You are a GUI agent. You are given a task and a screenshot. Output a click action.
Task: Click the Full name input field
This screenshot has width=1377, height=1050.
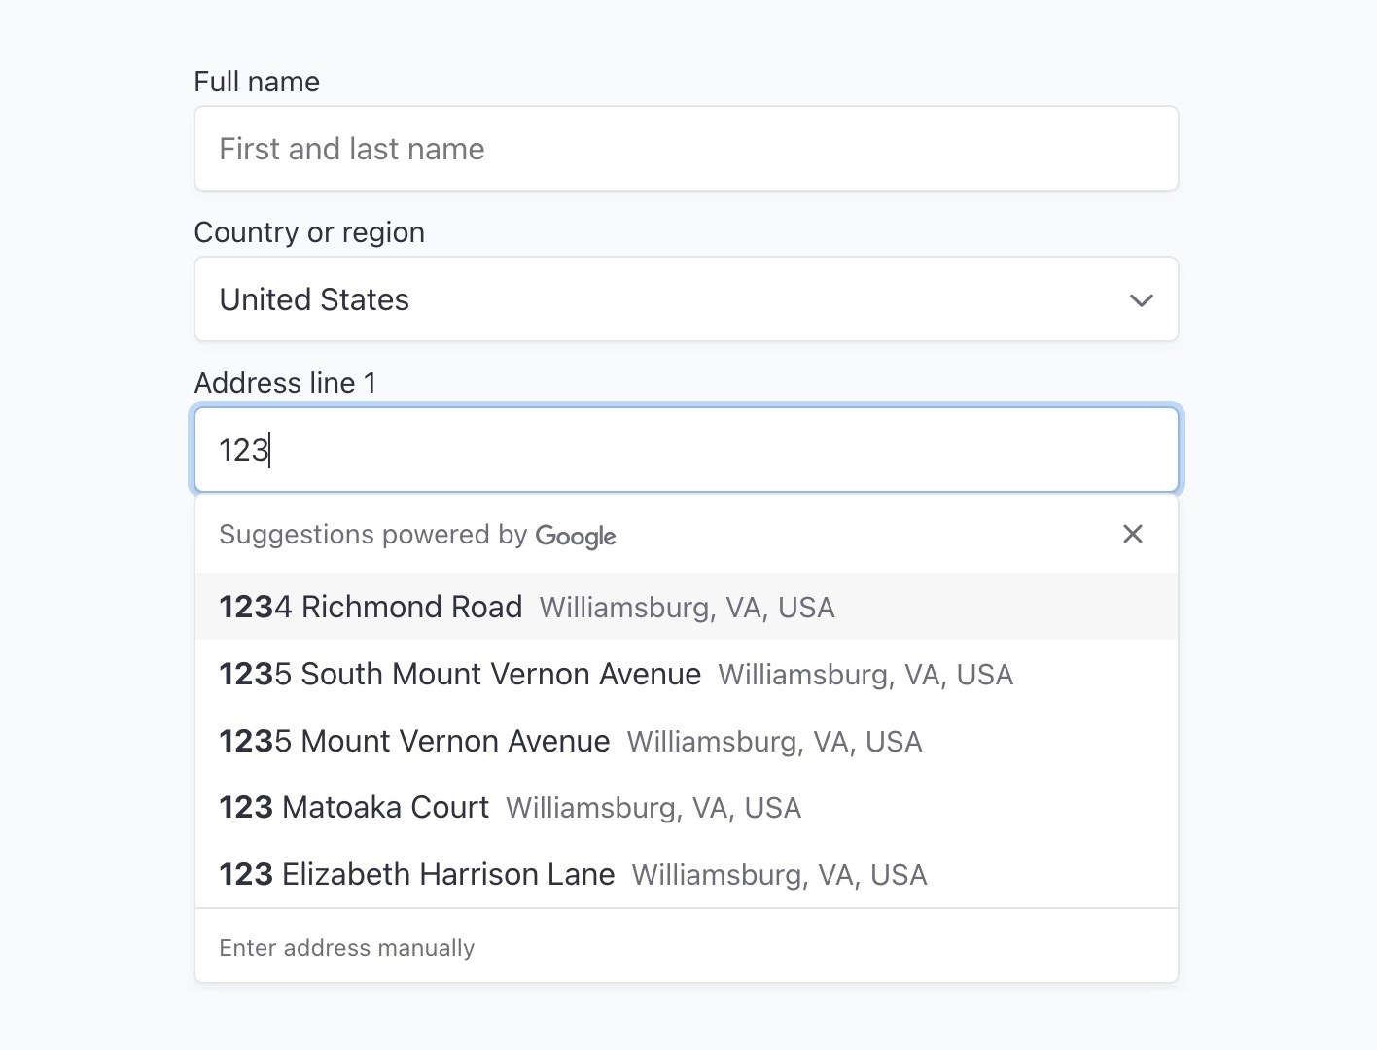687,149
